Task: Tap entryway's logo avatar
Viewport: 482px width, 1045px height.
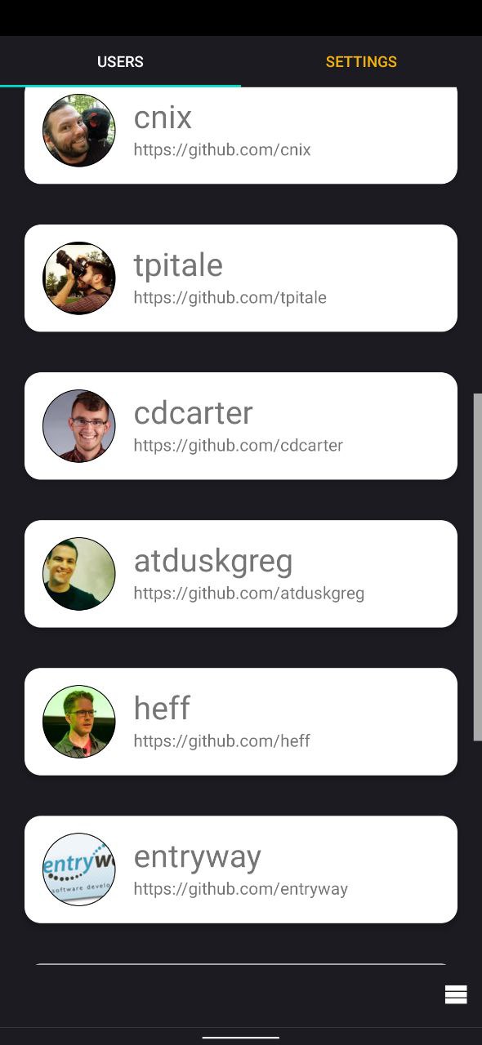Action: pyautogui.click(x=79, y=869)
